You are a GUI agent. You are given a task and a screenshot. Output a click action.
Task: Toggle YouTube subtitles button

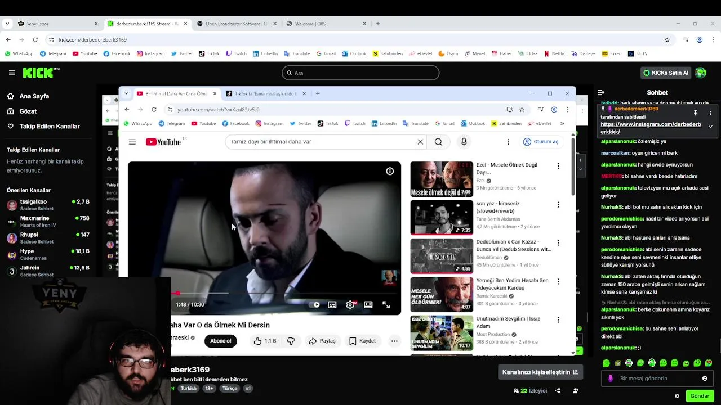332,305
